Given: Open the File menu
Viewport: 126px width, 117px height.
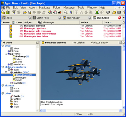Looking at the screenshot, I should (8, 8).
